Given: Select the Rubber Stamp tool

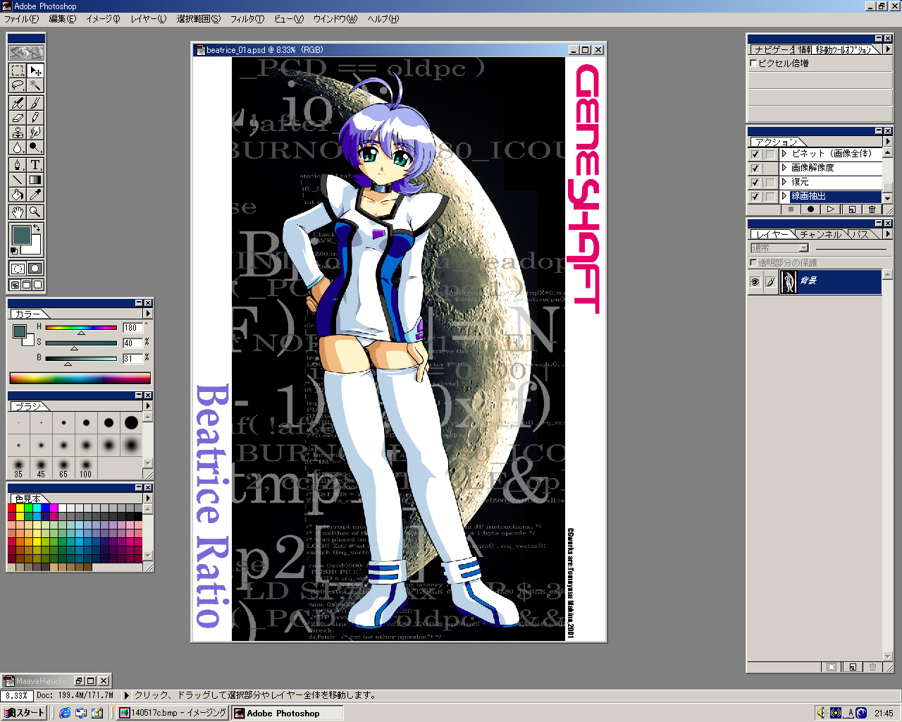Looking at the screenshot, I should [x=18, y=133].
